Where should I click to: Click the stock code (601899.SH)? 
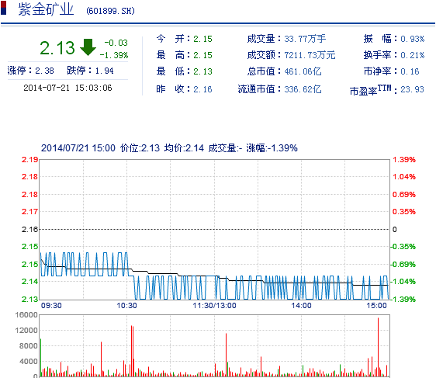coord(110,11)
